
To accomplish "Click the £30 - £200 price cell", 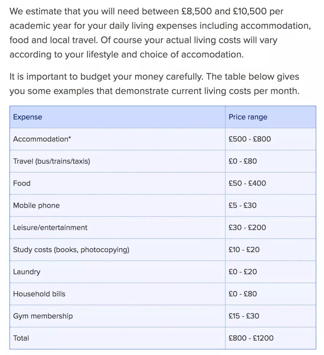I will 247,228.
